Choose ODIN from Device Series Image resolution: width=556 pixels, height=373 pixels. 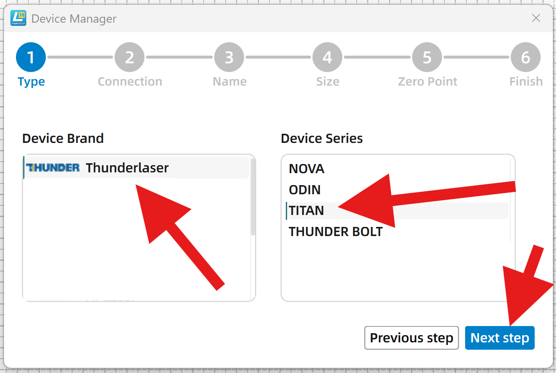click(305, 190)
